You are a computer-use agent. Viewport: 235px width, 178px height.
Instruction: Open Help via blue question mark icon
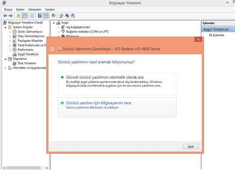click(x=40, y=16)
